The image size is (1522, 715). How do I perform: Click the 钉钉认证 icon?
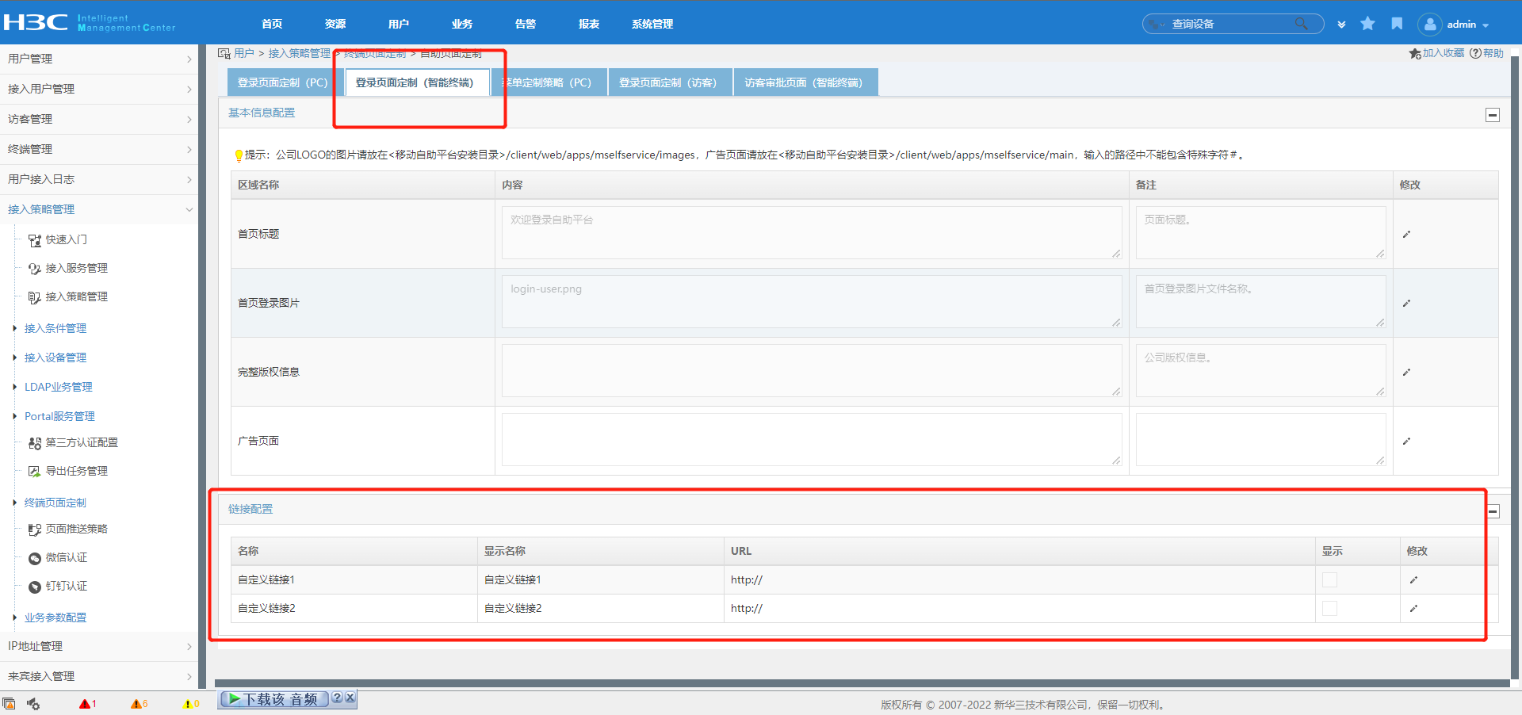pos(35,587)
